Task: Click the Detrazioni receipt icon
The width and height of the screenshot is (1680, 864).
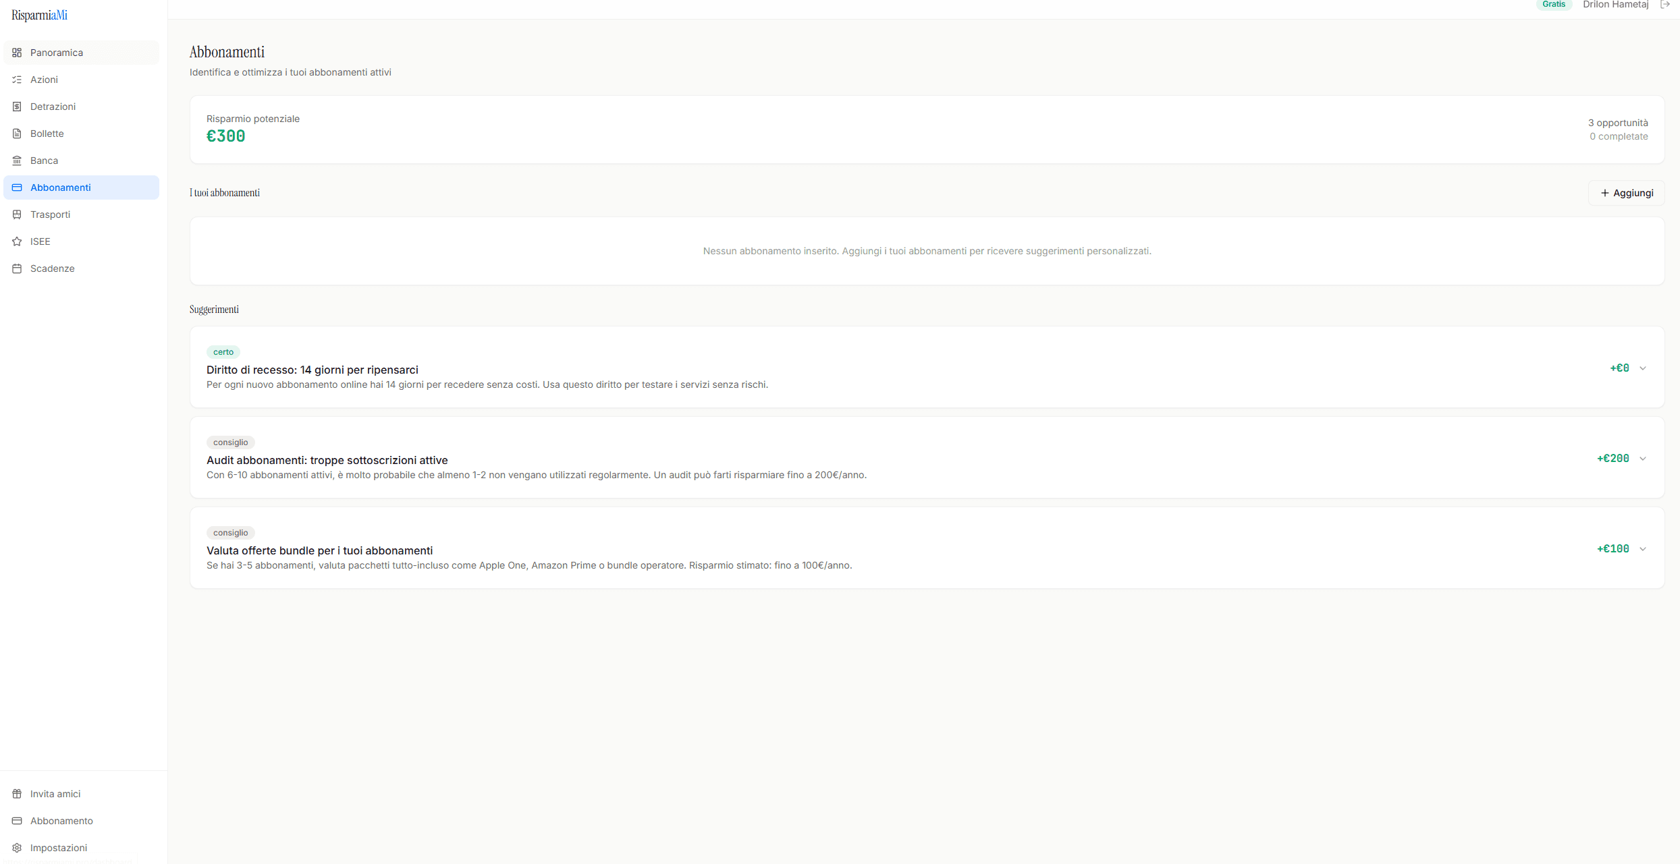Action: pos(17,107)
